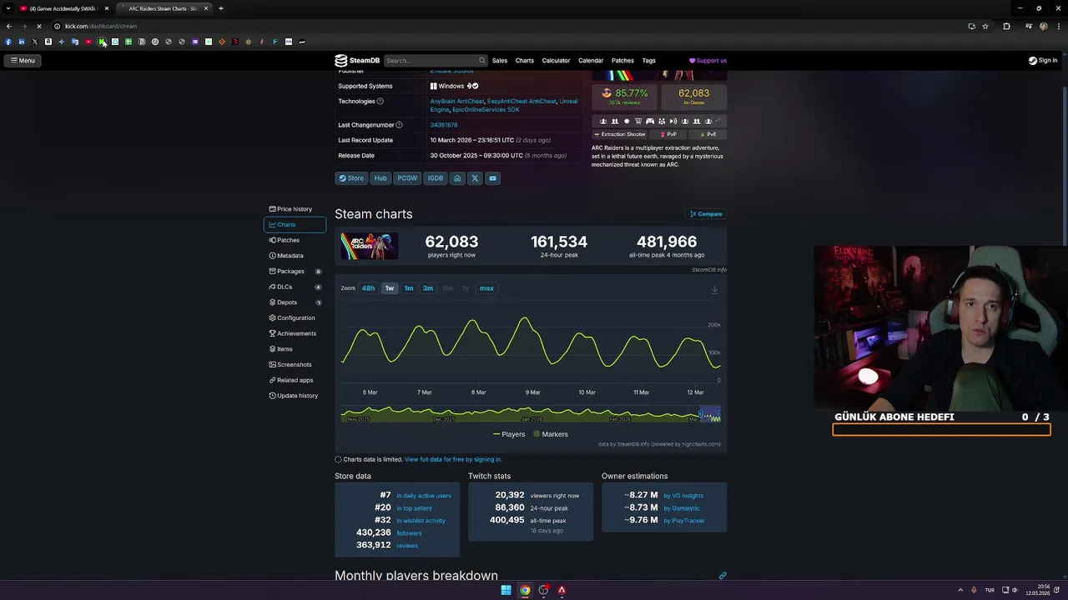Click the chart download/export menu icon

click(x=714, y=290)
